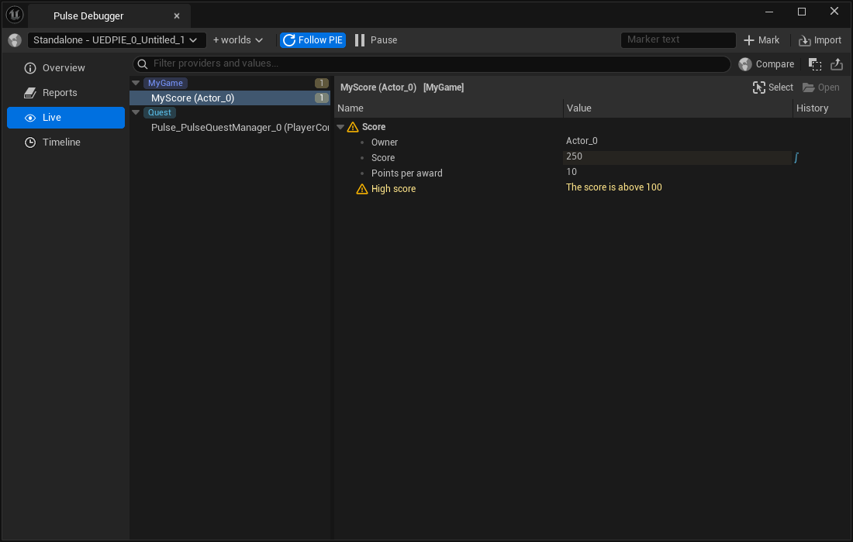Click the warning icon on Score group
The width and height of the screenshot is (853, 542).
353,127
